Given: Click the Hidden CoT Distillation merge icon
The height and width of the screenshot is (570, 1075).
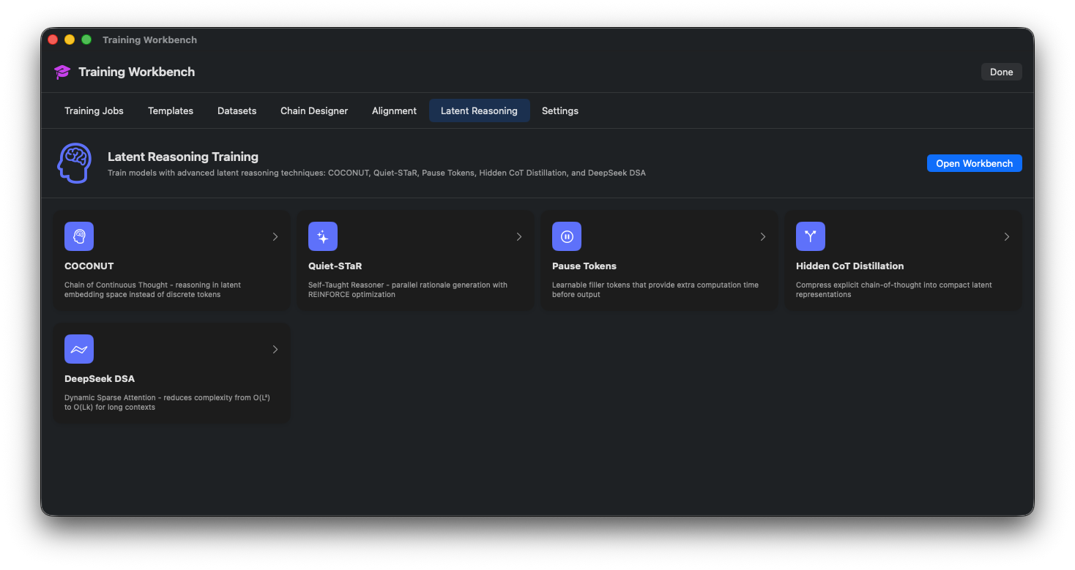Looking at the screenshot, I should pyautogui.click(x=810, y=236).
